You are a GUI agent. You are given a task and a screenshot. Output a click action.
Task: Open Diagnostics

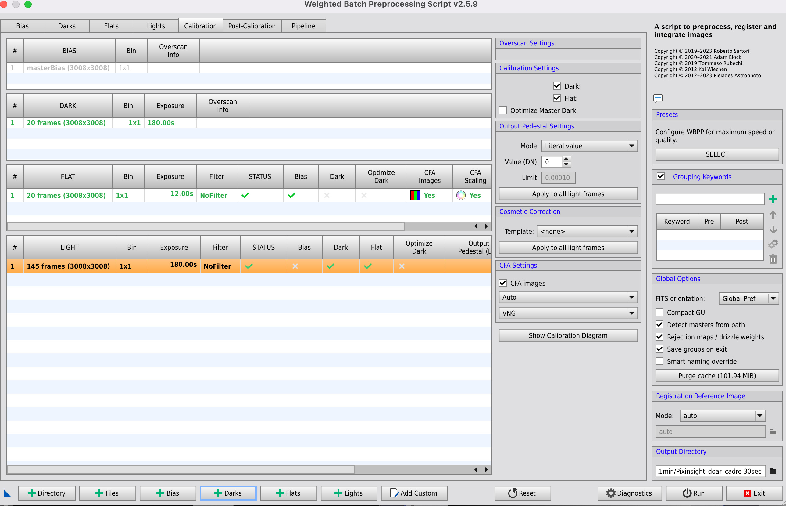[x=630, y=493]
